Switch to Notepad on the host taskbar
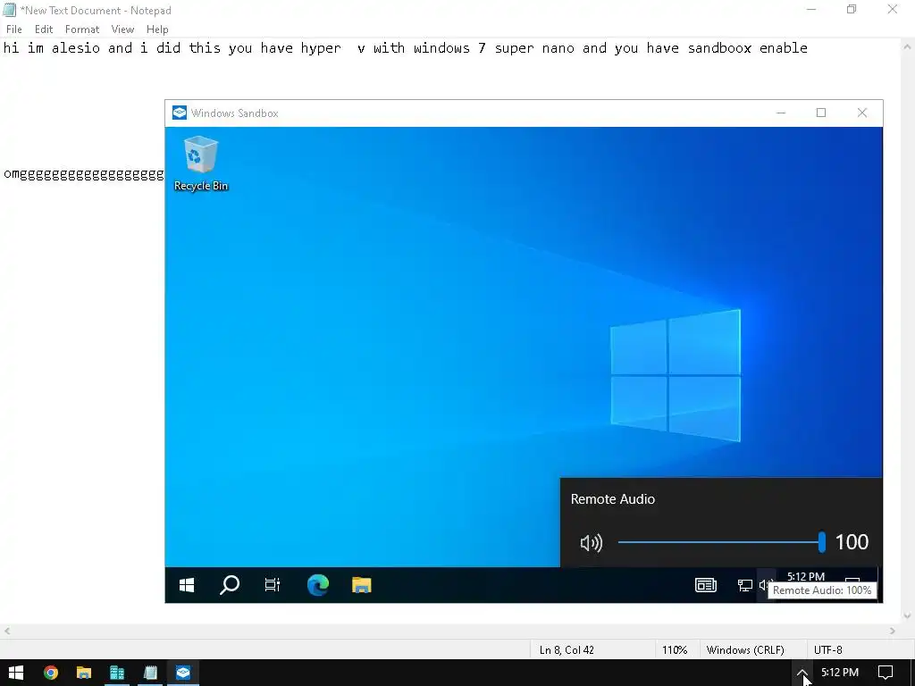 (150, 673)
